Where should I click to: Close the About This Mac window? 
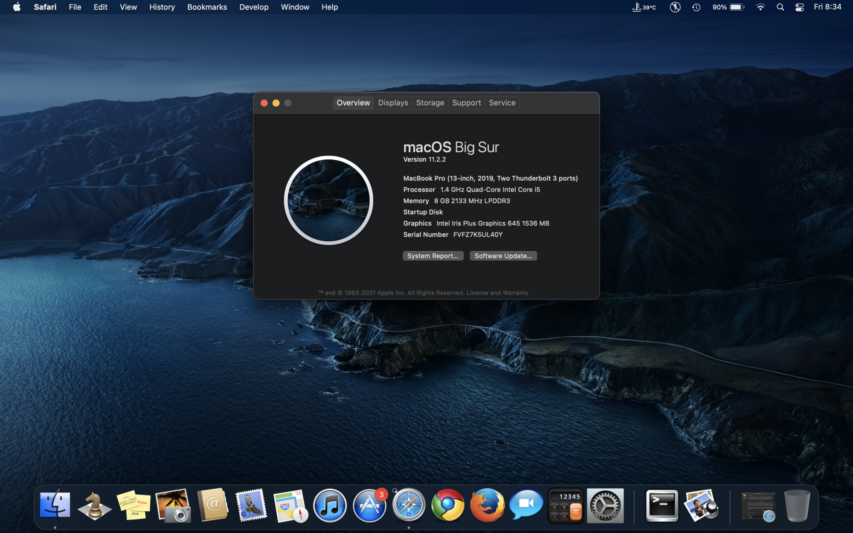pos(264,103)
